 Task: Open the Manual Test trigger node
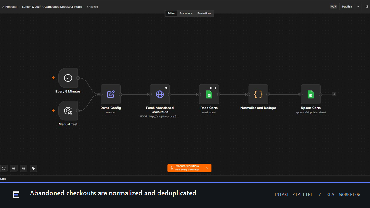tap(68, 111)
